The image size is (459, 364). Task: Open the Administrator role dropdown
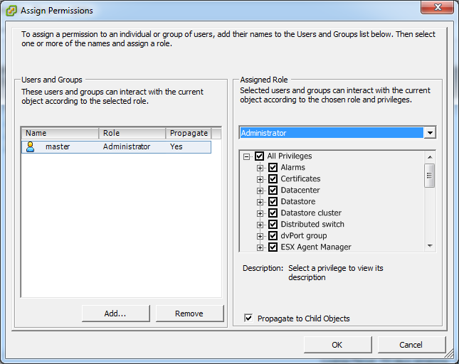point(430,133)
